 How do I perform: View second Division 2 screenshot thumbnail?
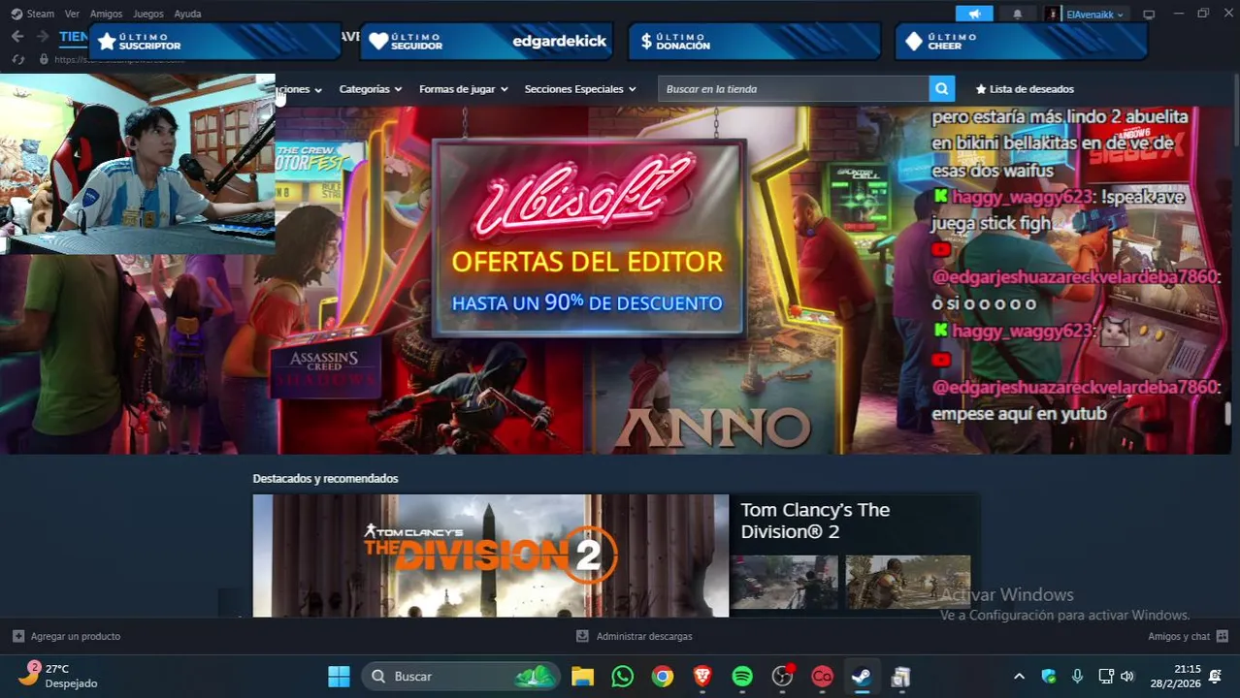tap(908, 582)
